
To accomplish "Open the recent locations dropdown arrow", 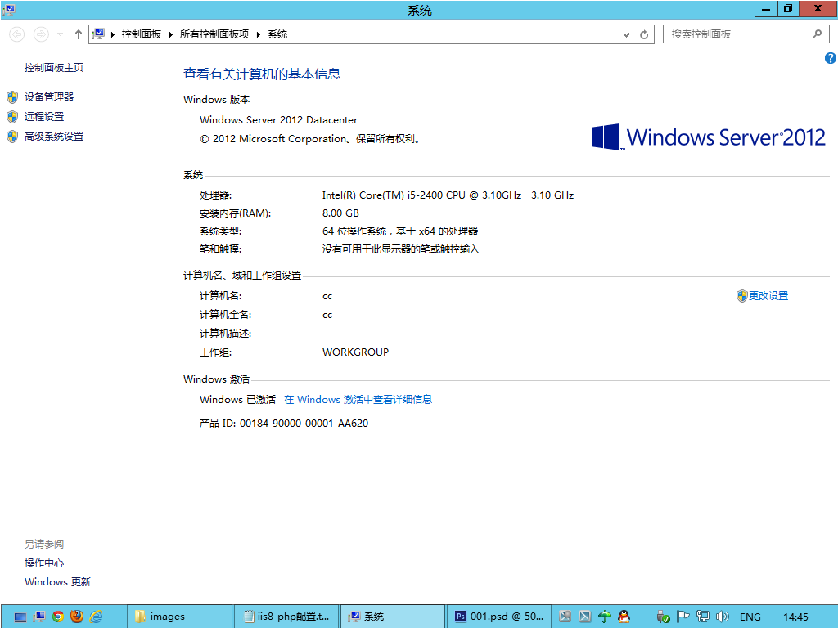I will (x=61, y=34).
